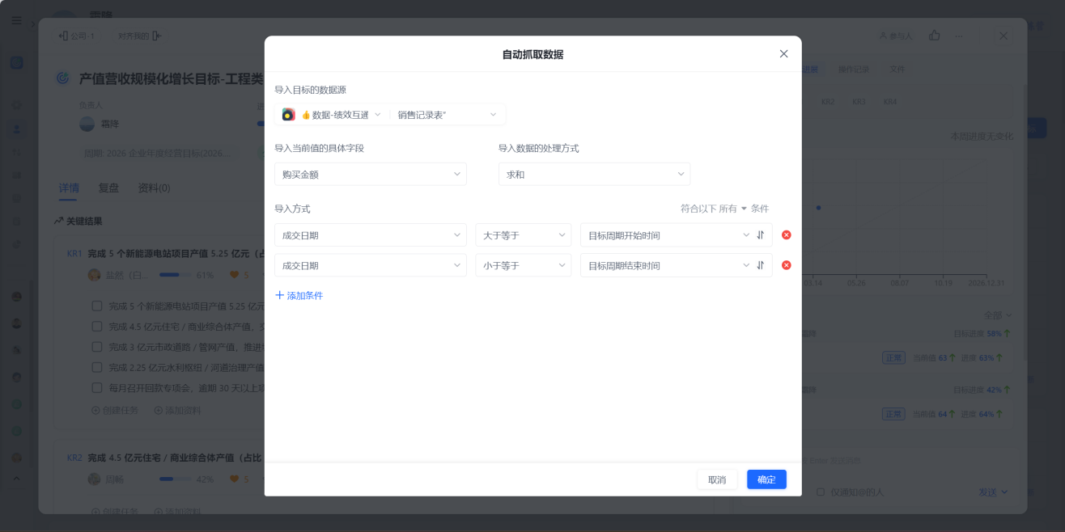
Task: Open the 大于等于 operator dropdown
Action: point(524,235)
